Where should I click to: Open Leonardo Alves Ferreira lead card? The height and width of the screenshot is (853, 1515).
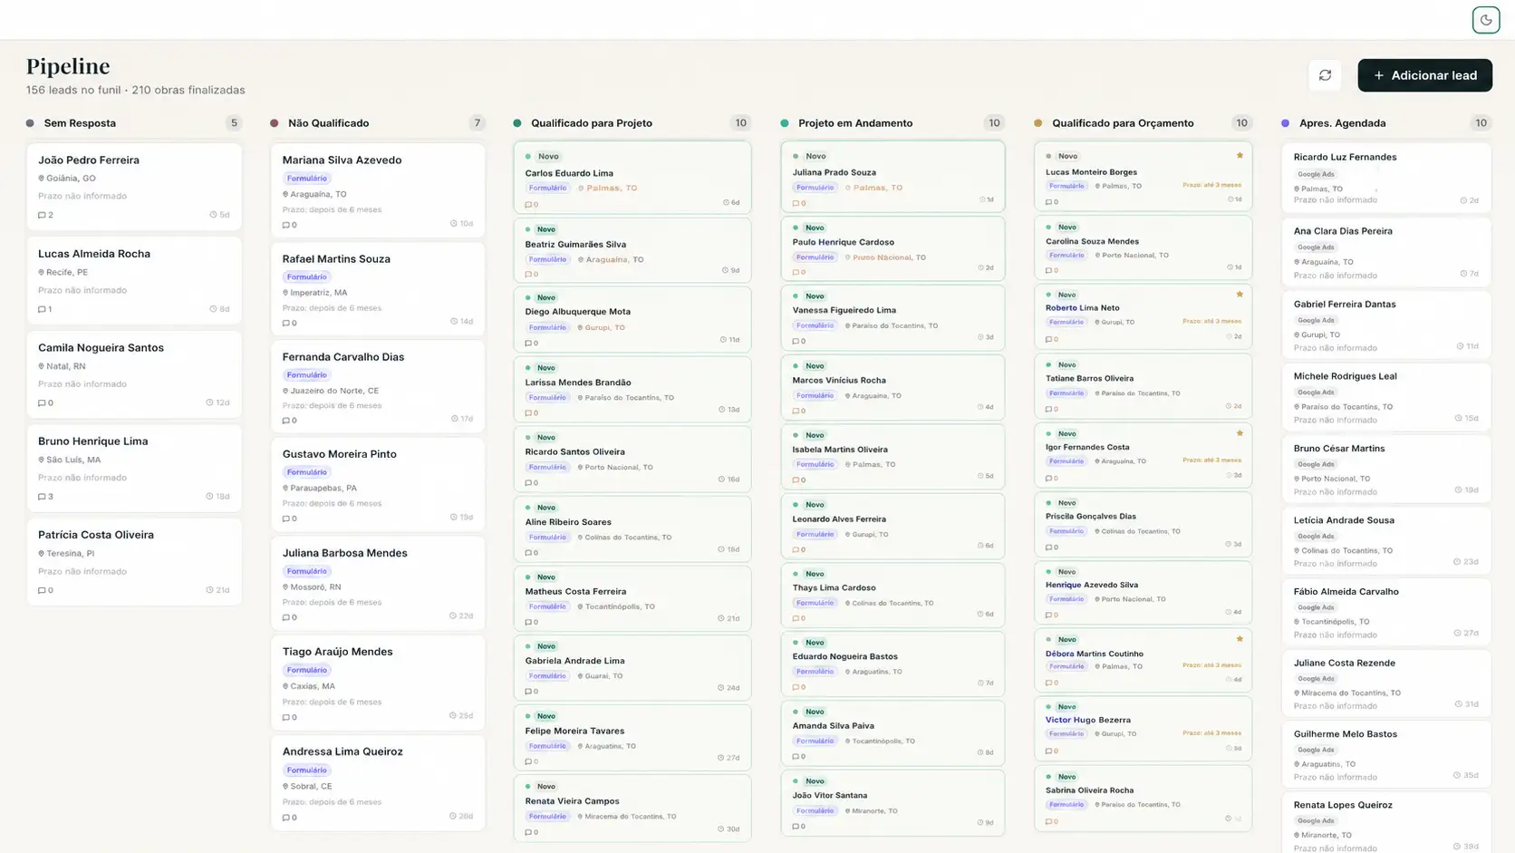click(893, 526)
